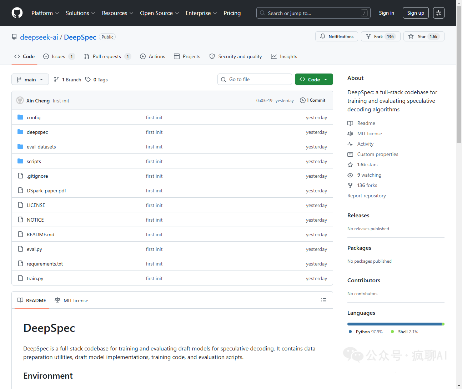462x389 pixels.
Task: Open the green Code dropdown button
Action: tap(314, 80)
